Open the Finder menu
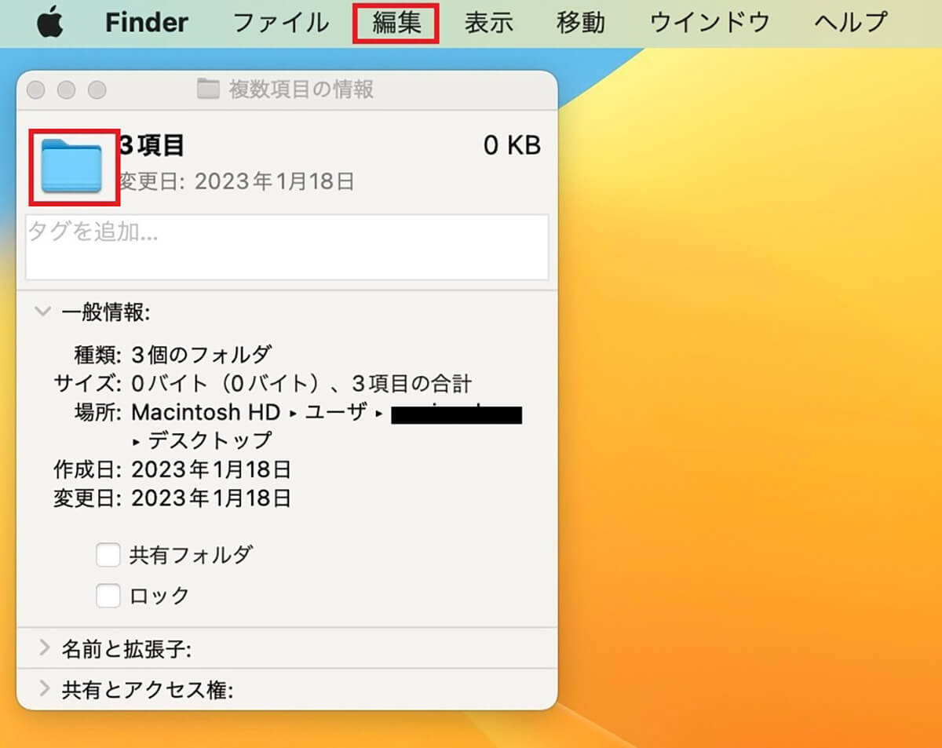The width and height of the screenshot is (942, 748). (x=146, y=23)
